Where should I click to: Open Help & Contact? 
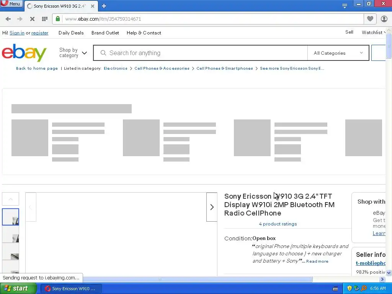point(144,33)
